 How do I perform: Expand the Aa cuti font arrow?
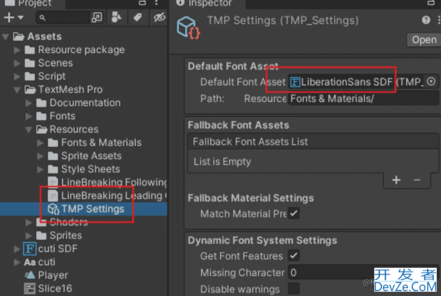(x=17, y=262)
